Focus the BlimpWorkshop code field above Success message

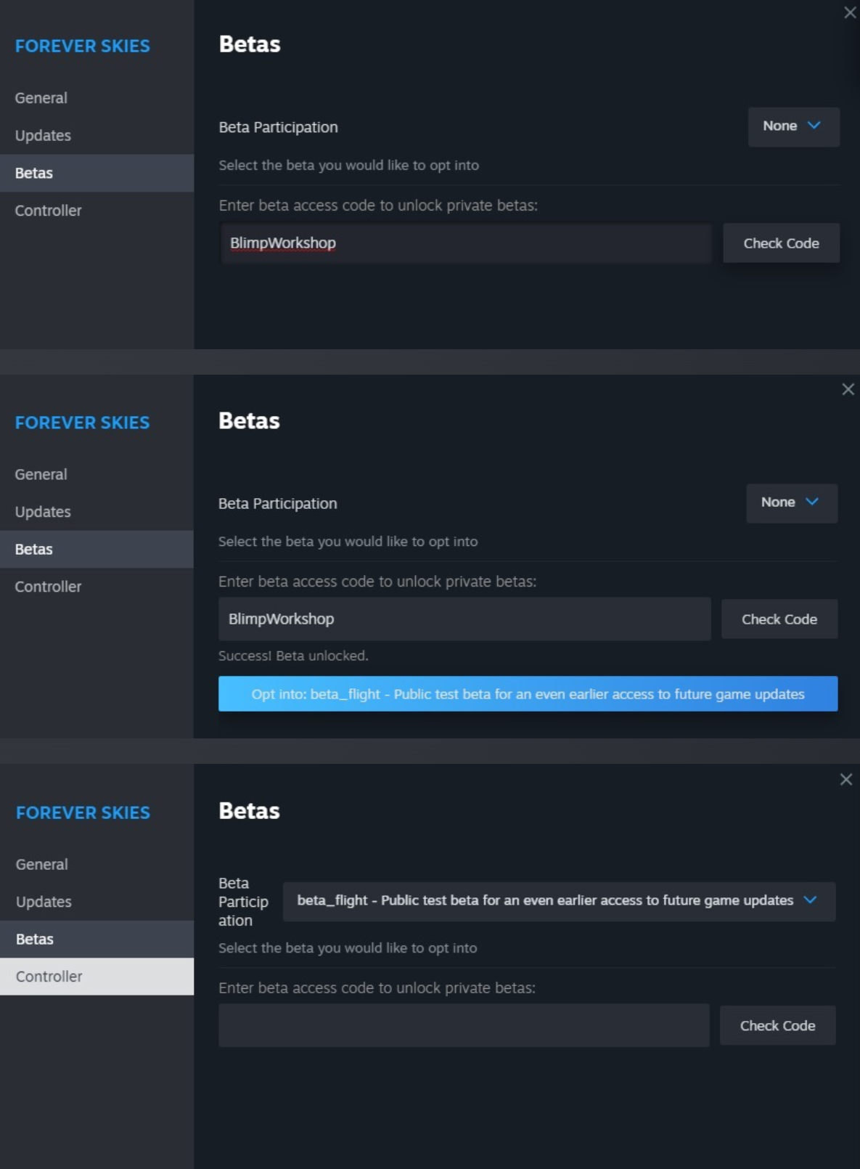pos(464,619)
